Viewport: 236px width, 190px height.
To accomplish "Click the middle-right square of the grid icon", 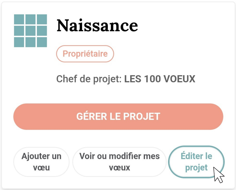I will (42, 31).
